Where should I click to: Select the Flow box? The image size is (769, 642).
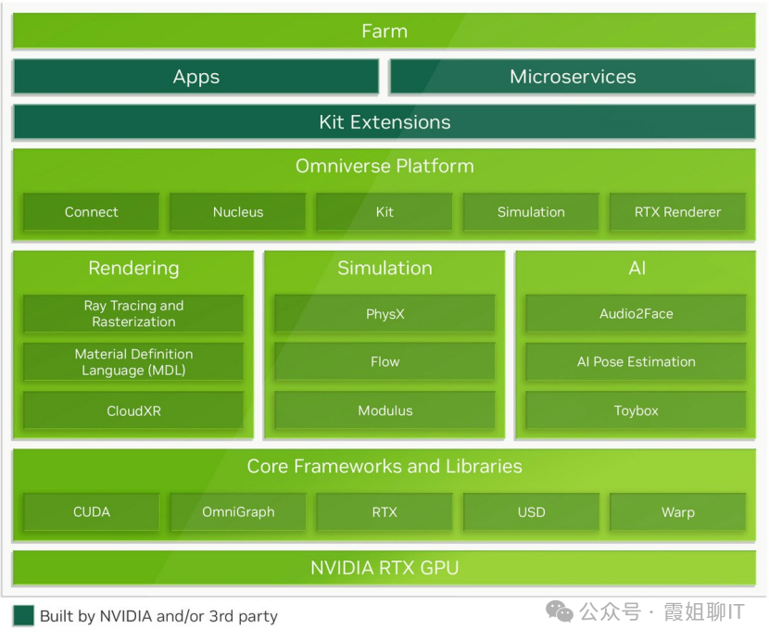click(x=385, y=362)
